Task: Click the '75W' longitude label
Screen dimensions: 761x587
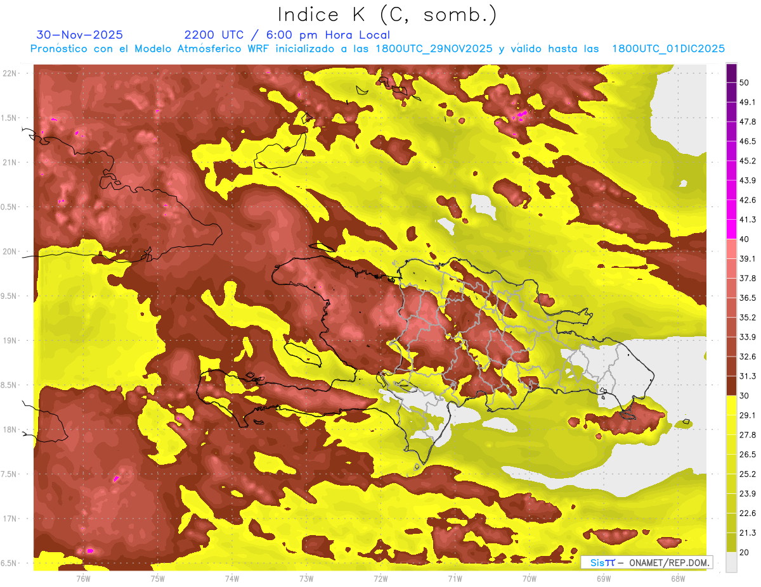Action: [157, 578]
